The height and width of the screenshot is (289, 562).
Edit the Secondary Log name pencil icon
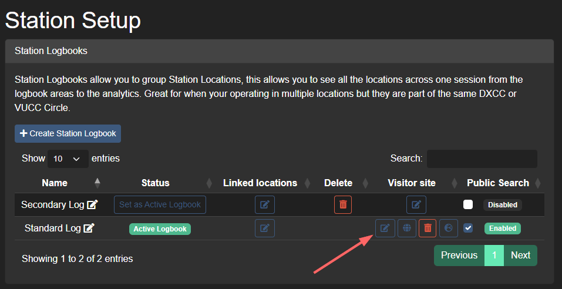click(x=92, y=205)
